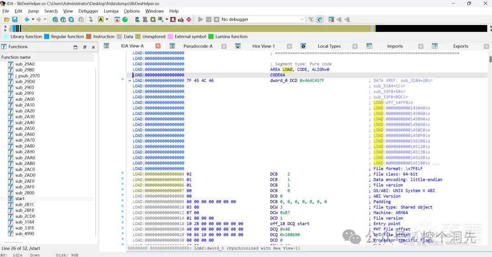Image resolution: width=492 pixels, height=257 pixels.
Task: Click the 'off_18 DCQ start' line
Action: point(290,224)
